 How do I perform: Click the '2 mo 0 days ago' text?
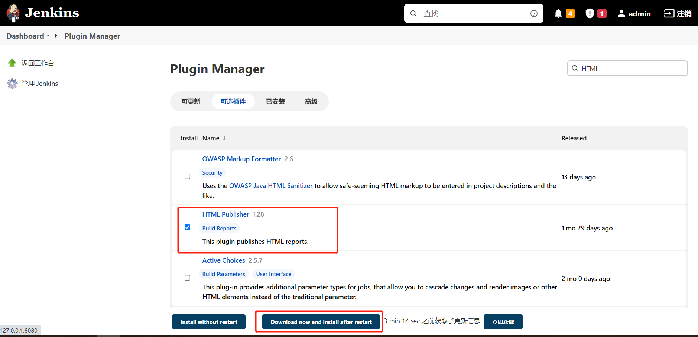coord(585,279)
